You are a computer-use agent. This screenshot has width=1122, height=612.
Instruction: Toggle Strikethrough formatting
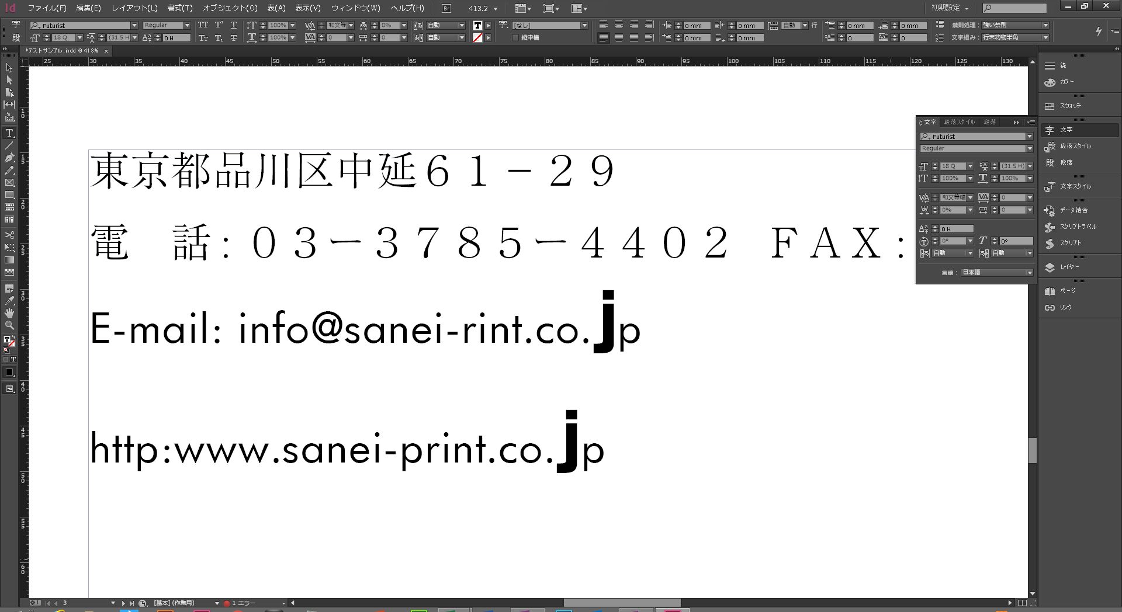click(x=234, y=38)
